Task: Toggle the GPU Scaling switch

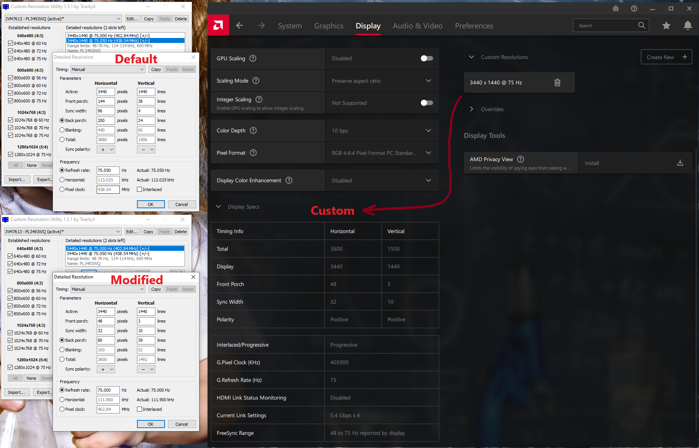Action: point(427,58)
